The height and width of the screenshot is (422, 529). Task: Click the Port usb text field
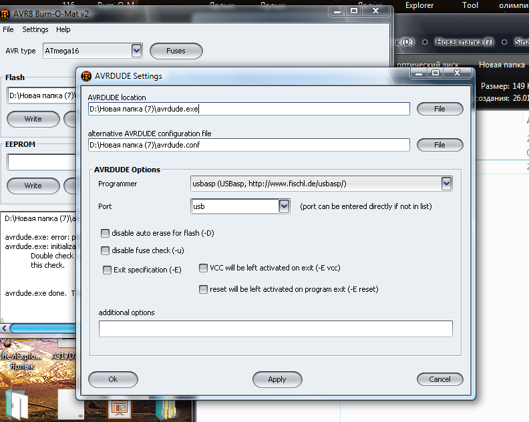(x=235, y=206)
